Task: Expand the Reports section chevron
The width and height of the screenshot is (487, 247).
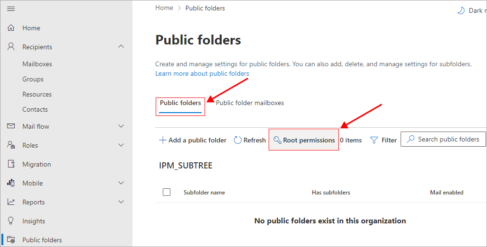Action: point(121,202)
